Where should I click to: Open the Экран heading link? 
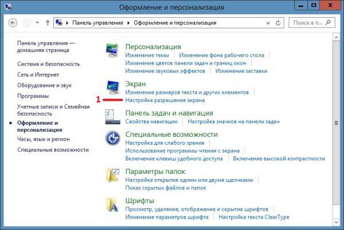tap(135, 84)
